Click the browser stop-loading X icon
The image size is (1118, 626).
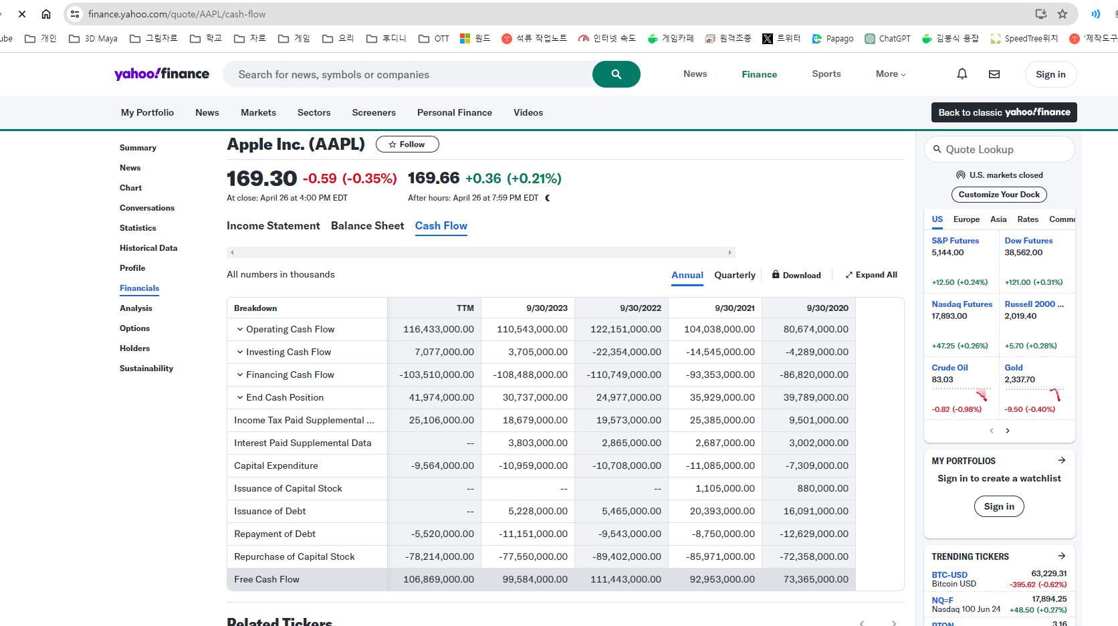[x=22, y=14]
